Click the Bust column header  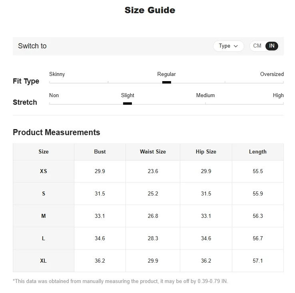click(x=100, y=152)
